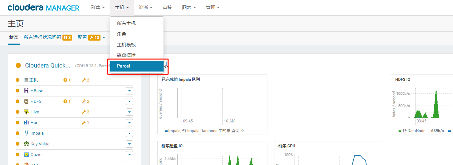The image size is (453, 165).
Task: Click the cluster status orange dot
Action: 18,66
